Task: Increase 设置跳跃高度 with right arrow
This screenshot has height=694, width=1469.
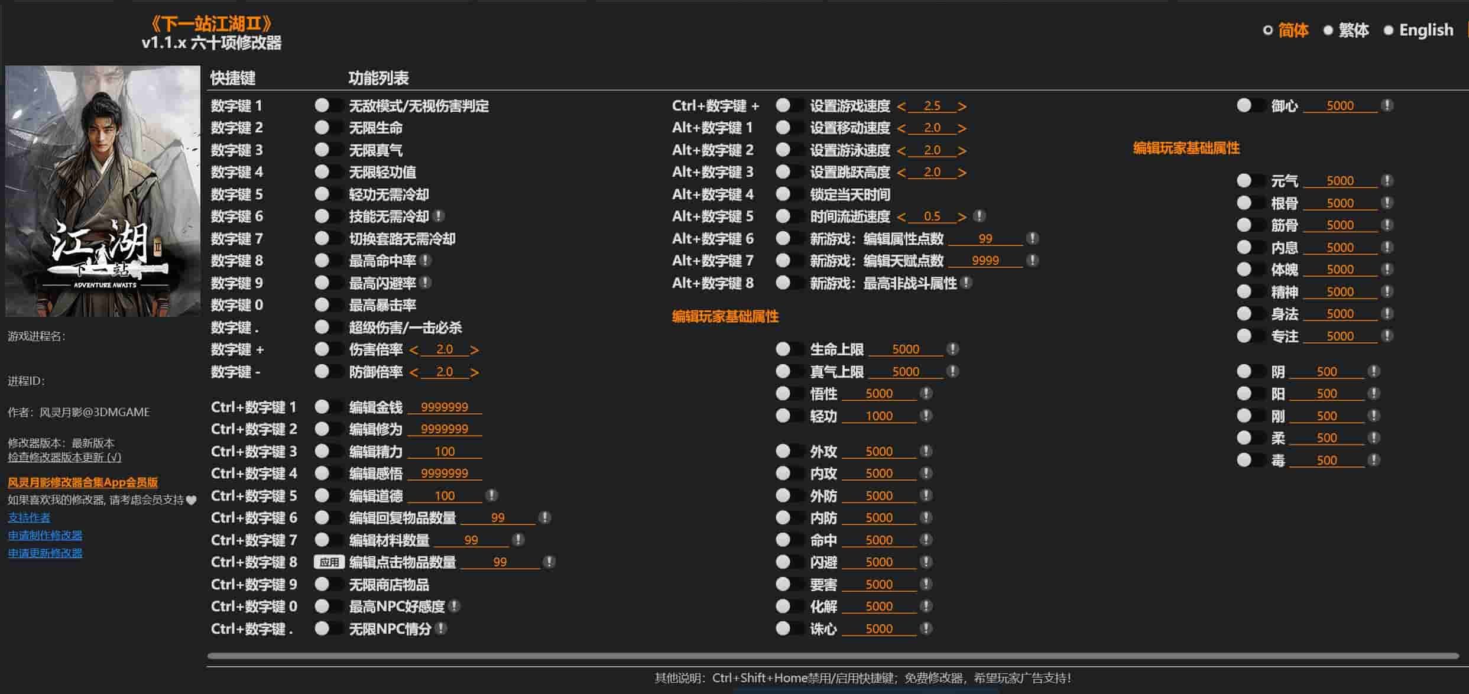Action: pos(962,173)
